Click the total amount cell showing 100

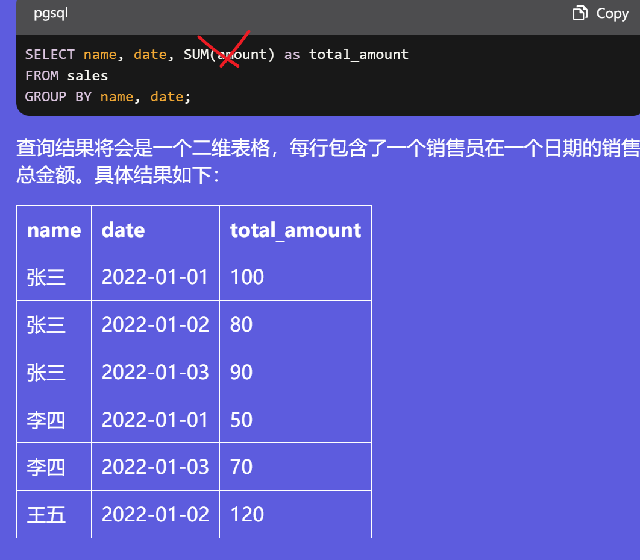[x=247, y=277]
